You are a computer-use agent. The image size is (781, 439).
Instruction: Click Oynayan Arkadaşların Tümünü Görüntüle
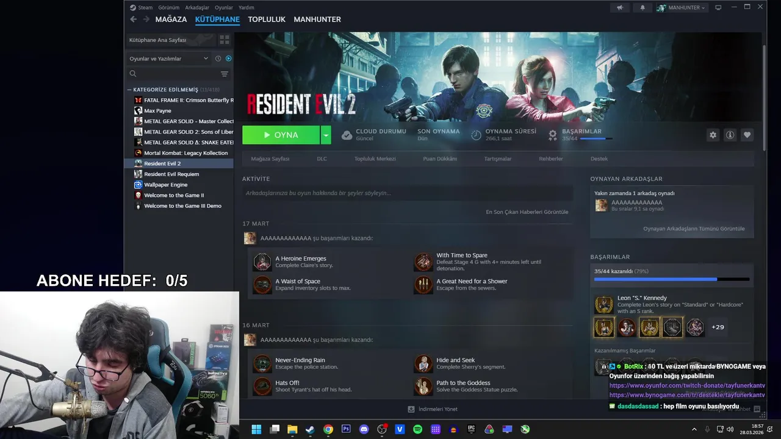point(694,229)
